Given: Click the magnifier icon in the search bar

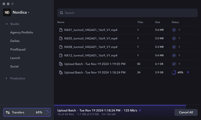Looking at the screenshot, I should [x=61, y=13].
